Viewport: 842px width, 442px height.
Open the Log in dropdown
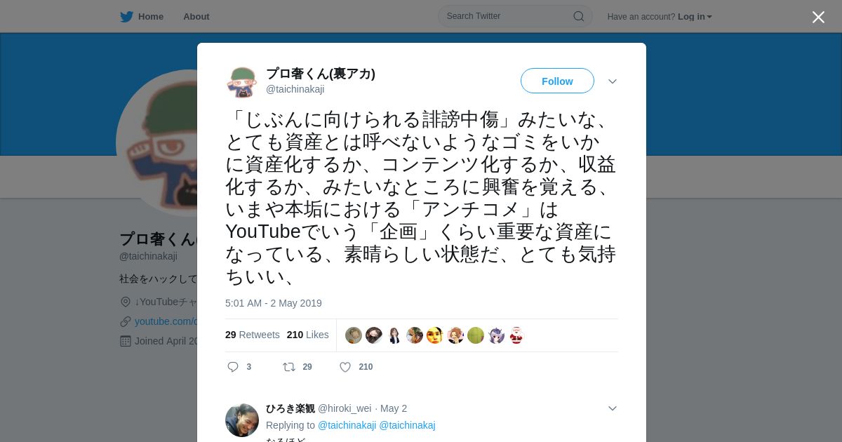(x=695, y=17)
